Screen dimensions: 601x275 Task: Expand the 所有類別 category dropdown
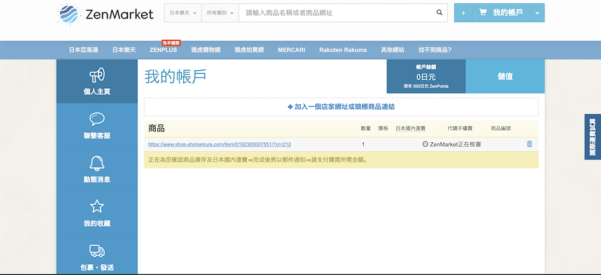(x=220, y=13)
